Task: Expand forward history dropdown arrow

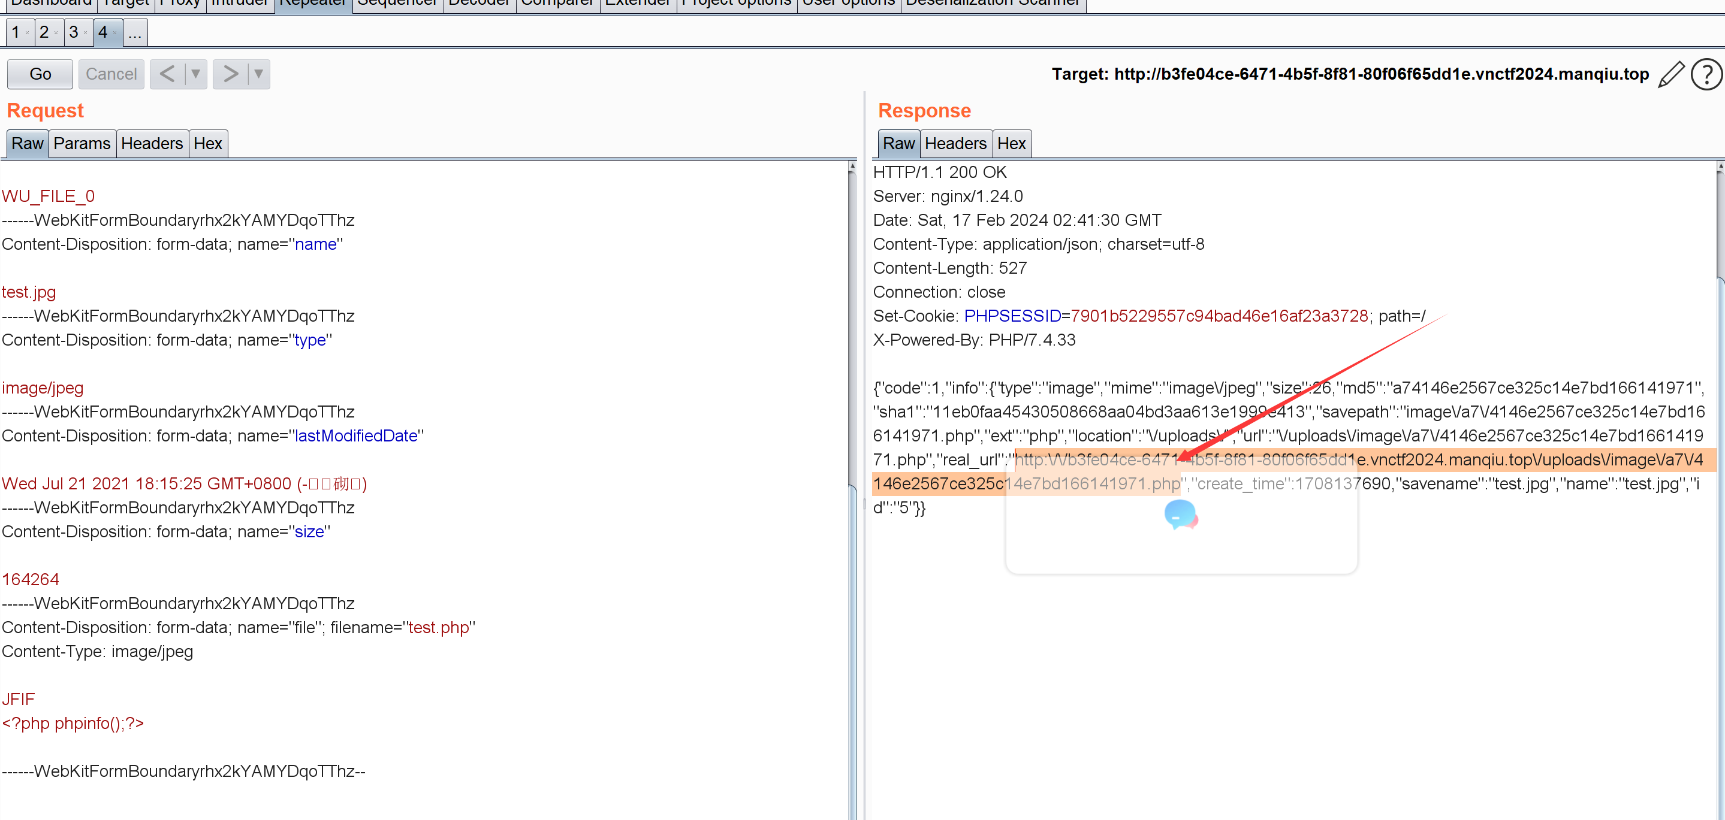Action: coord(258,74)
